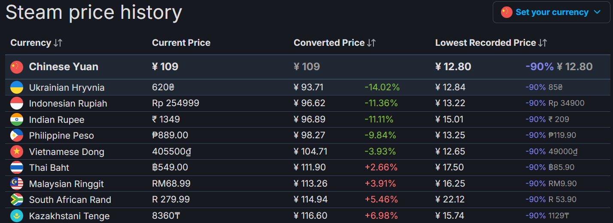
Task: Click the Indonesian Rupiah flag icon
Action: coord(17,104)
